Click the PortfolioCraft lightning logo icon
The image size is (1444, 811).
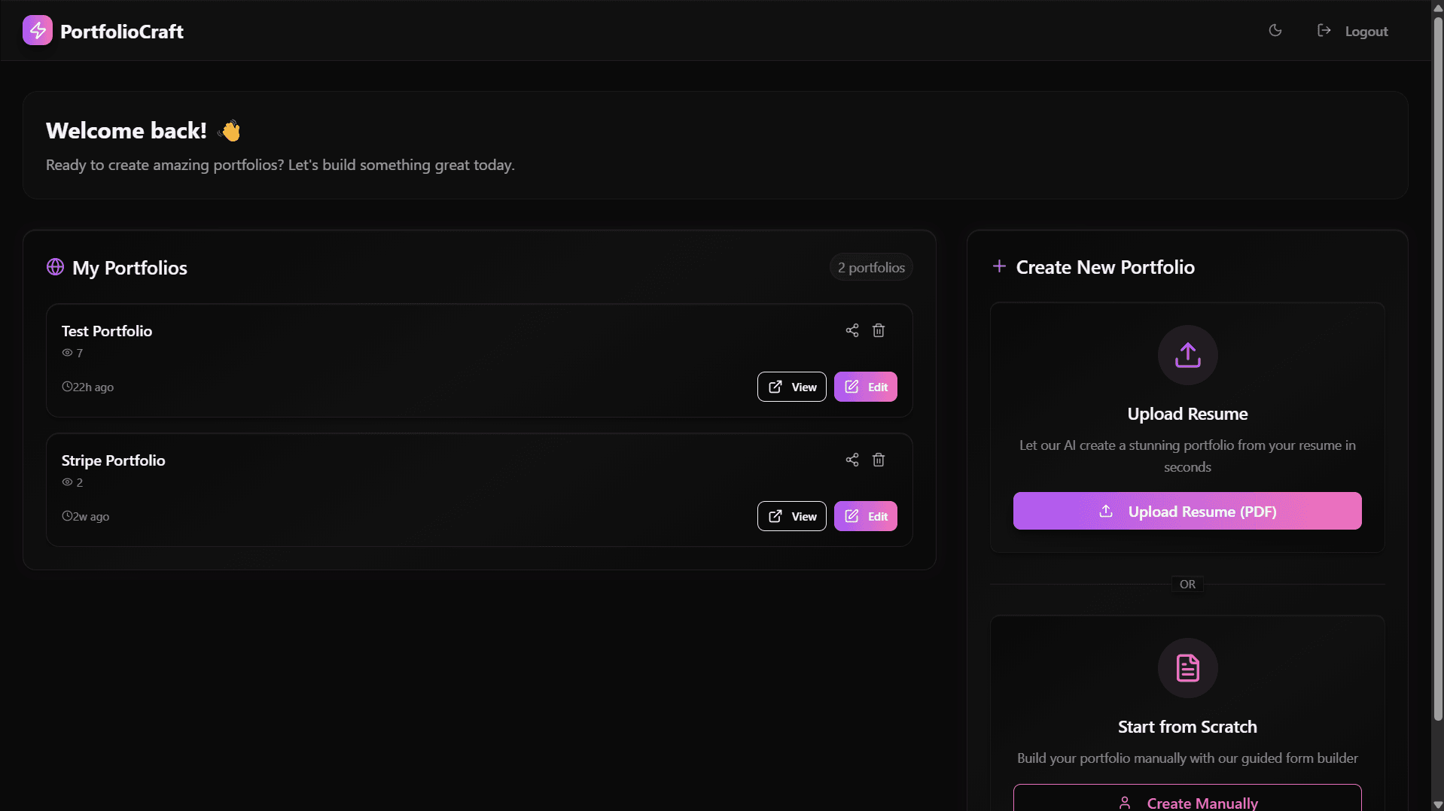pos(38,31)
